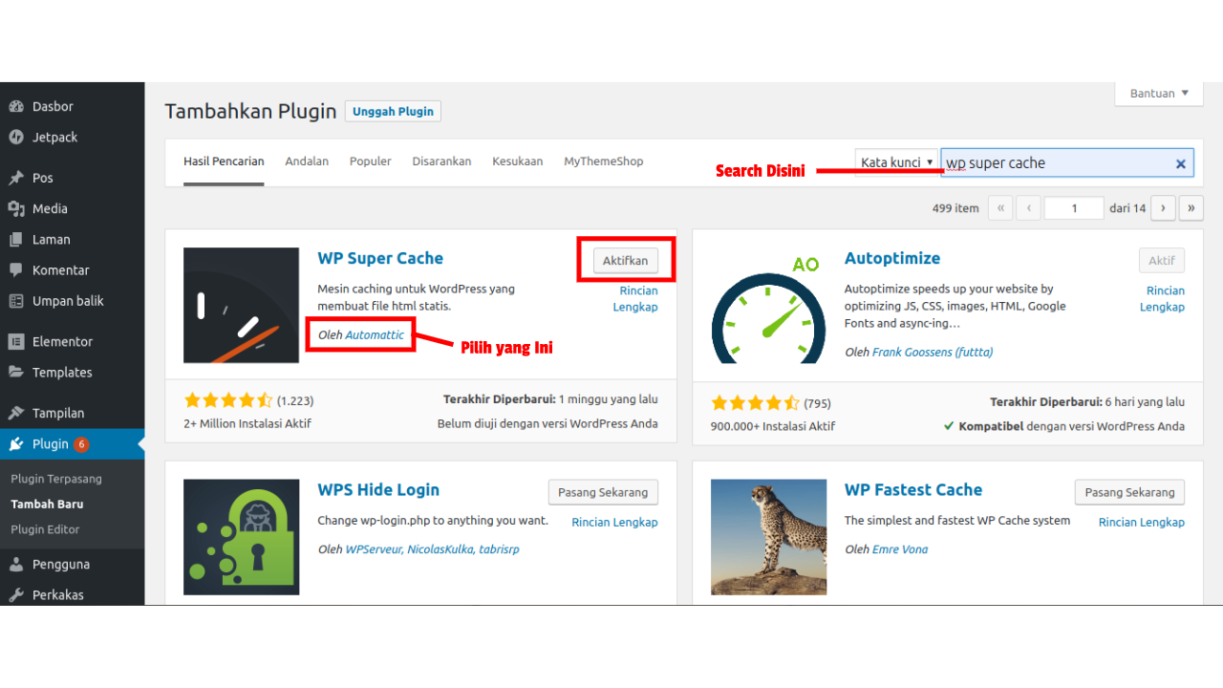Image resolution: width=1223 pixels, height=688 pixels.
Task: Click the Komentar speech bubble icon
Action: [16, 269]
